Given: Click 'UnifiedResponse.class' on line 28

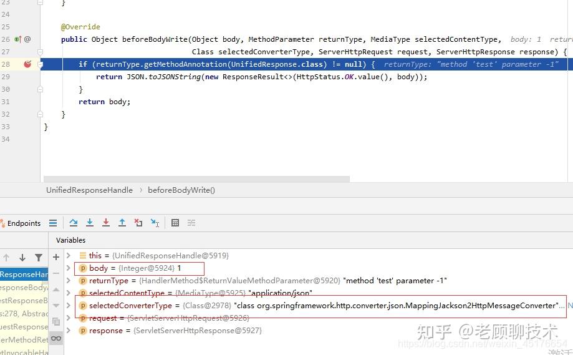Looking at the screenshot, I should point(277,64).
